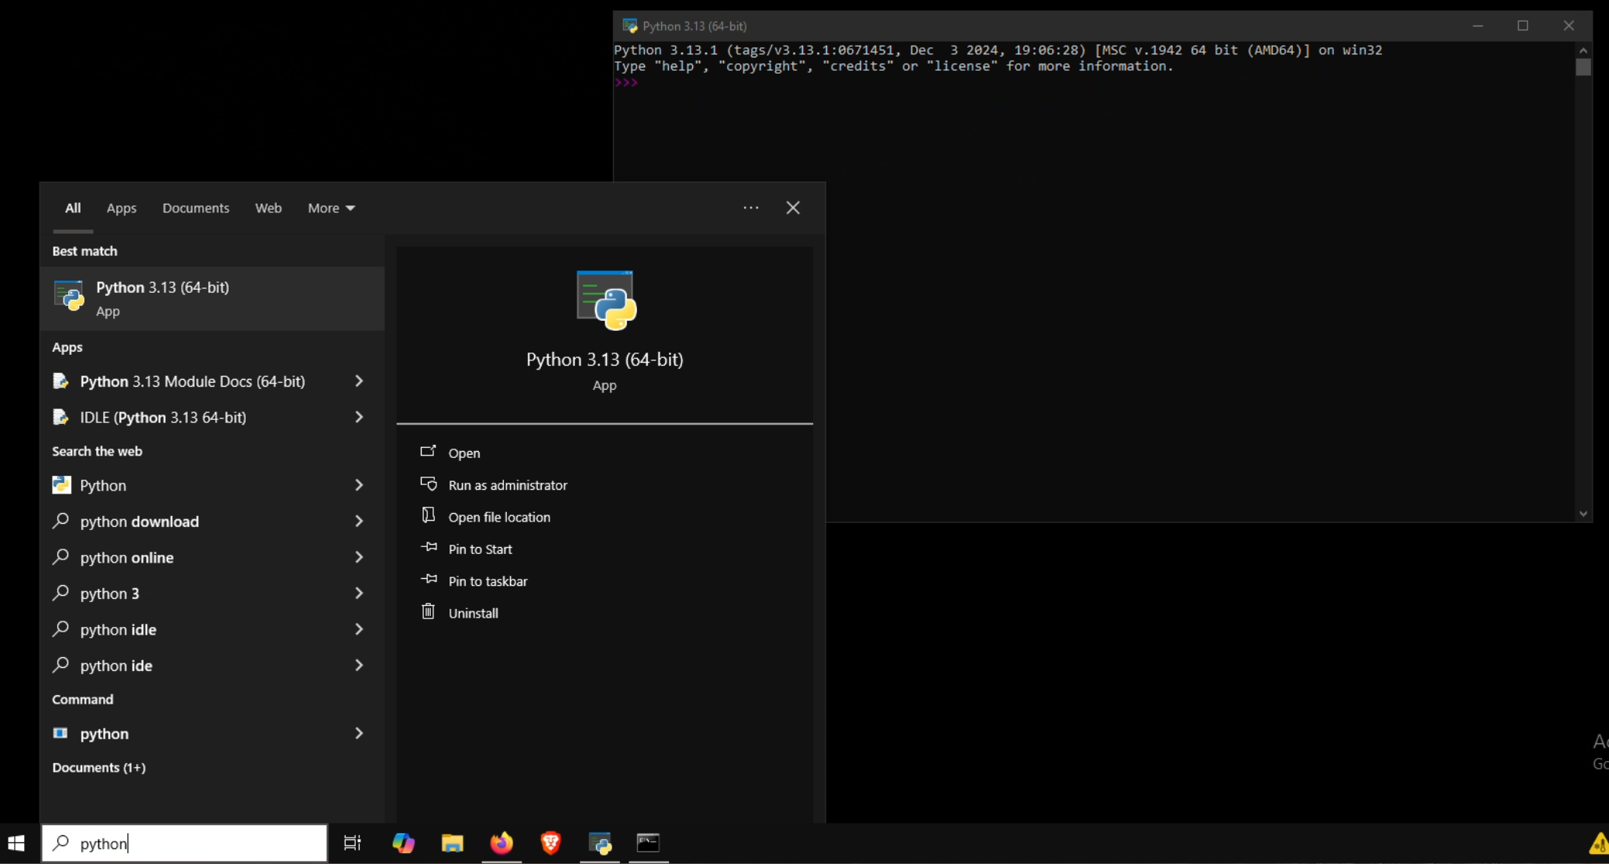Screen dimensions: 1609x864
Task: Launch Brave browser from taskbar
Action: pyautogui.click(x=550, y=842)
